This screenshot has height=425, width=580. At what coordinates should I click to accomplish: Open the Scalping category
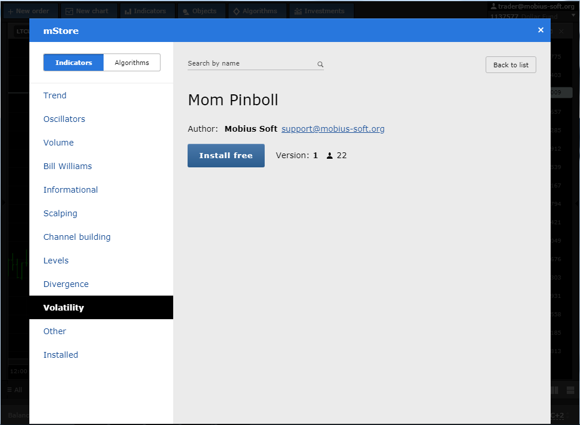(x=60, y=213)
